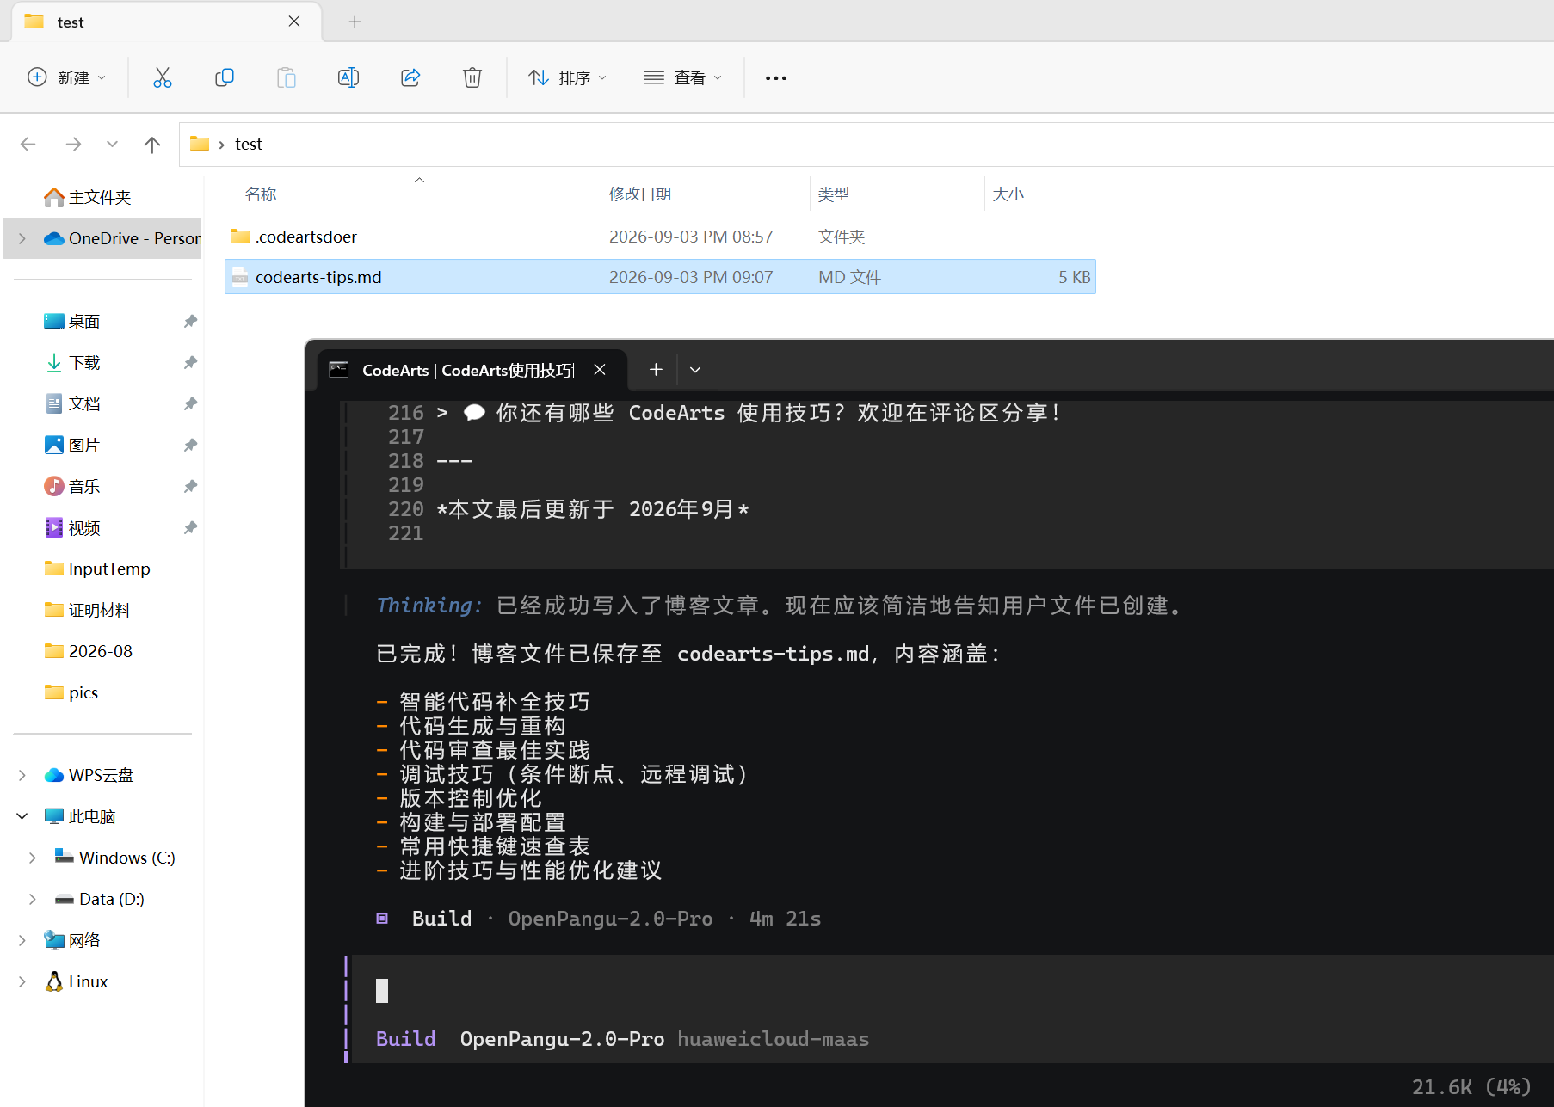1554x1107 pixels.
Task: Expand the Windows (C:) drive node
Action: tap(33, 858)
